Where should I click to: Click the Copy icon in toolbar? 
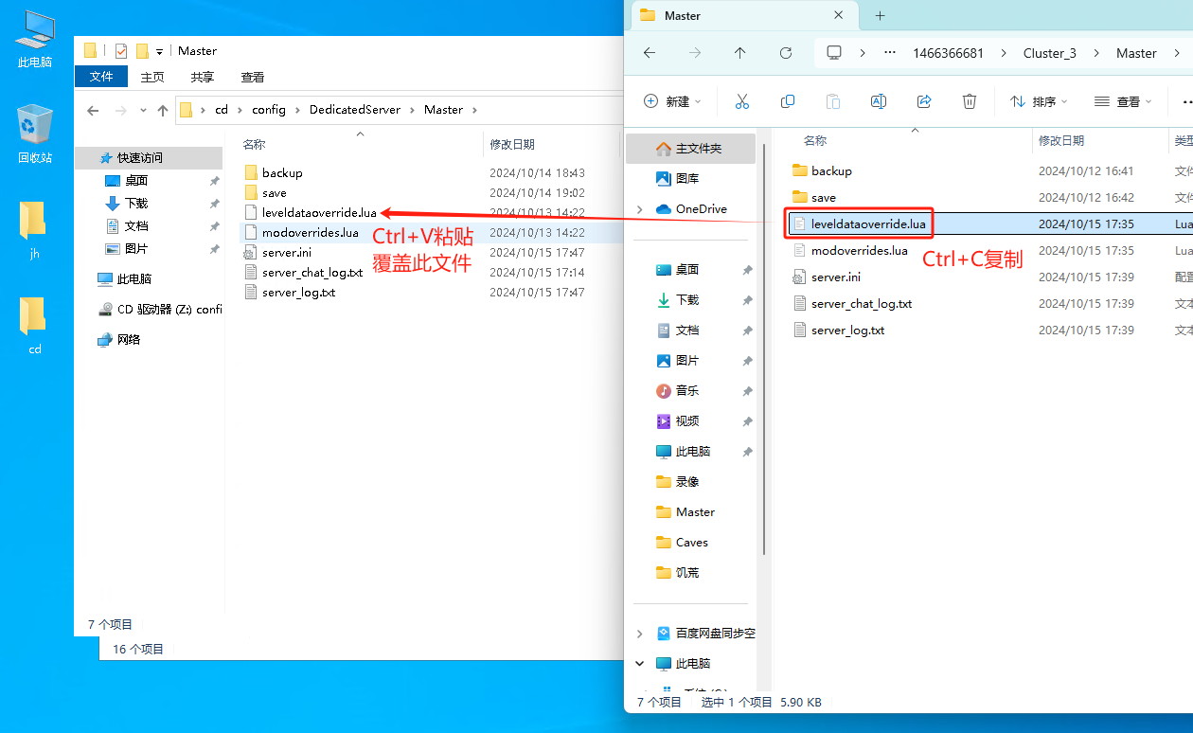pyautogui.click(x=788, y=101)
